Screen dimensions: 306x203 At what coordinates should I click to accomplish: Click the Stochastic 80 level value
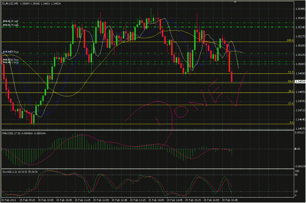pos(296,175)
